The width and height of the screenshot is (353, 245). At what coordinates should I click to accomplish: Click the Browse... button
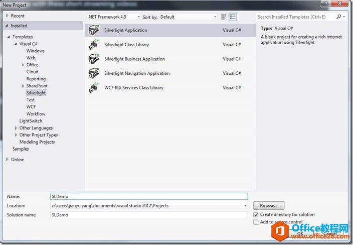tap(269, 206)
